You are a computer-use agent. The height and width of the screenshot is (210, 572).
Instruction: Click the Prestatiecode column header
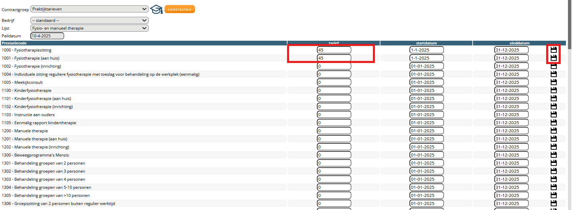pos(14,43)
